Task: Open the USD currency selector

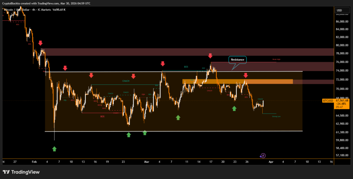Action: coord(339,10)
